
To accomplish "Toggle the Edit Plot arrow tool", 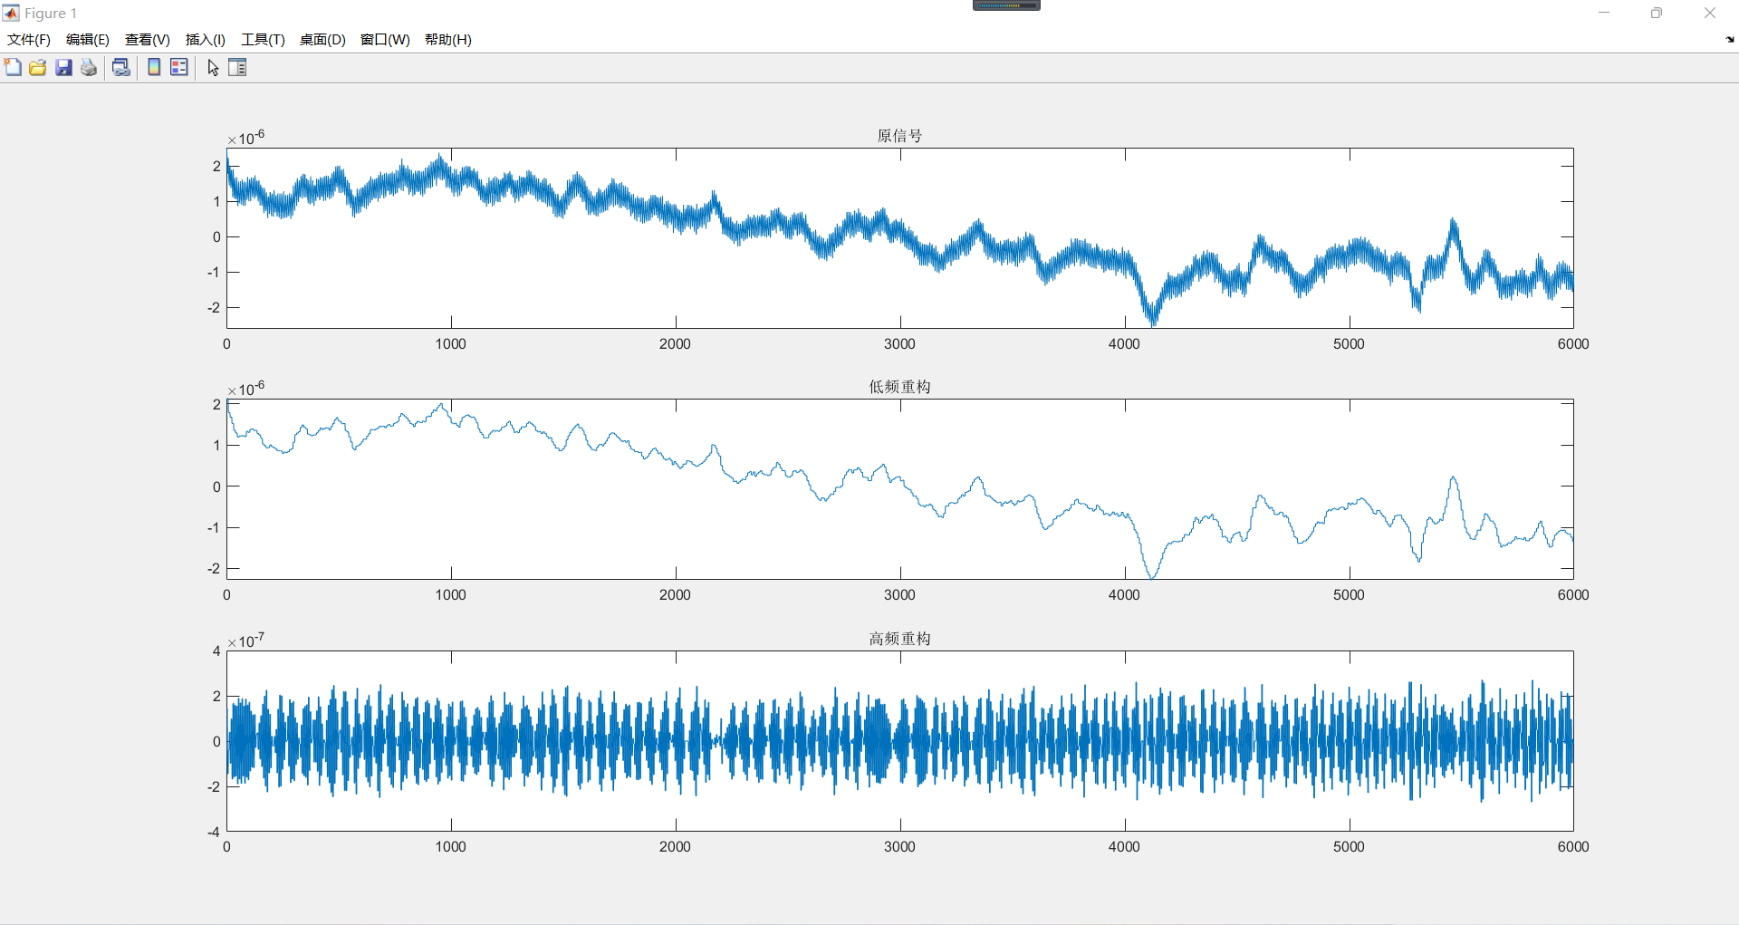I will pos(213,68).
